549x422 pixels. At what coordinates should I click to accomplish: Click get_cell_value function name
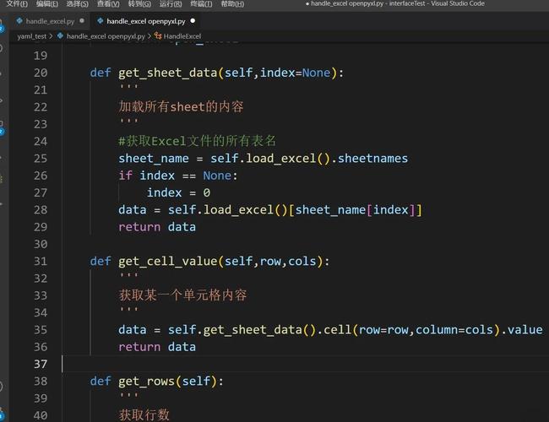tap(168, 262)
